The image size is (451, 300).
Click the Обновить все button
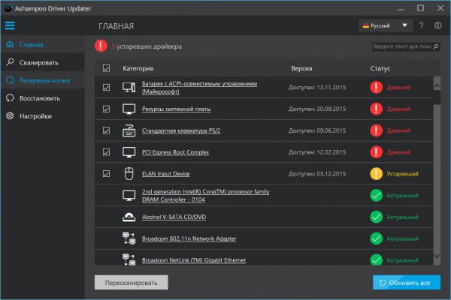407,283
